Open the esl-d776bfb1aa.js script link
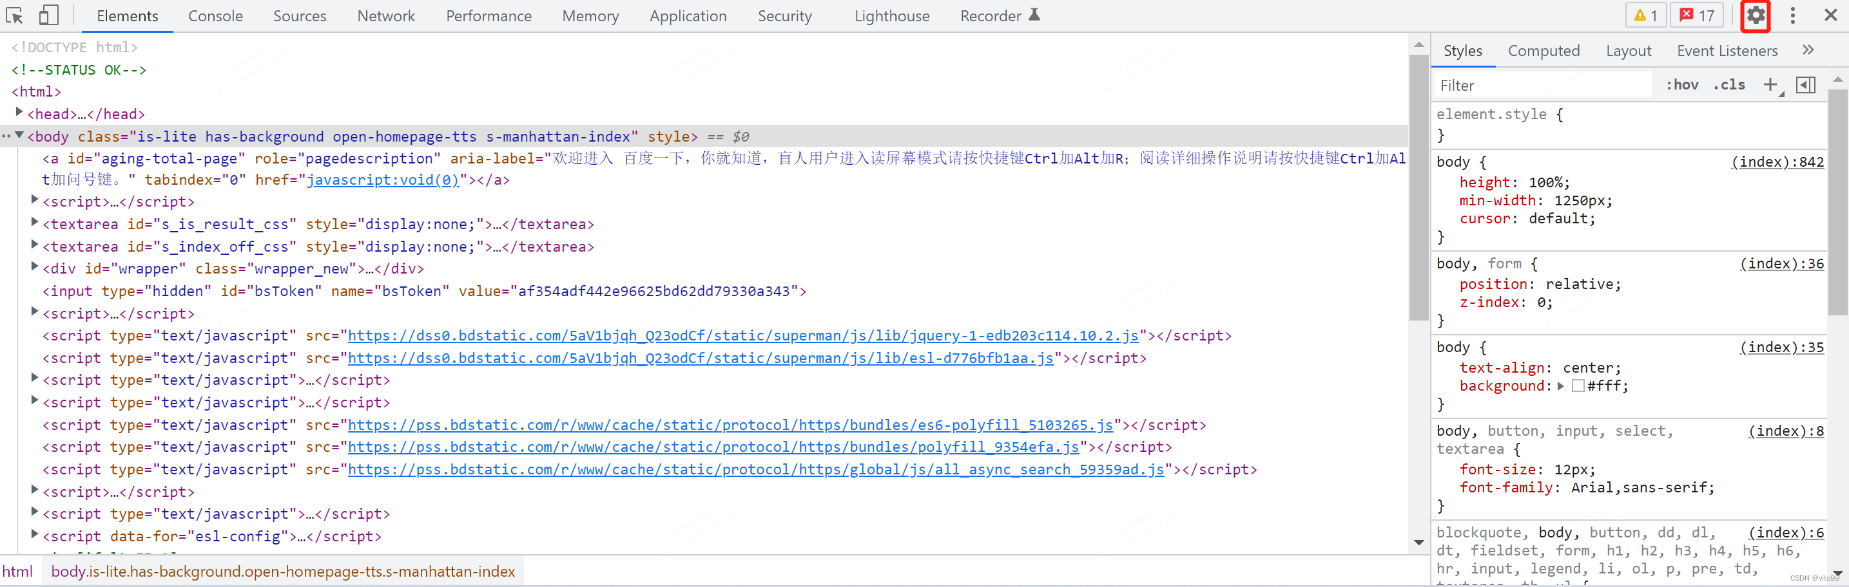This screenshot has width=1849, height=587. click(x=701, y=358)
